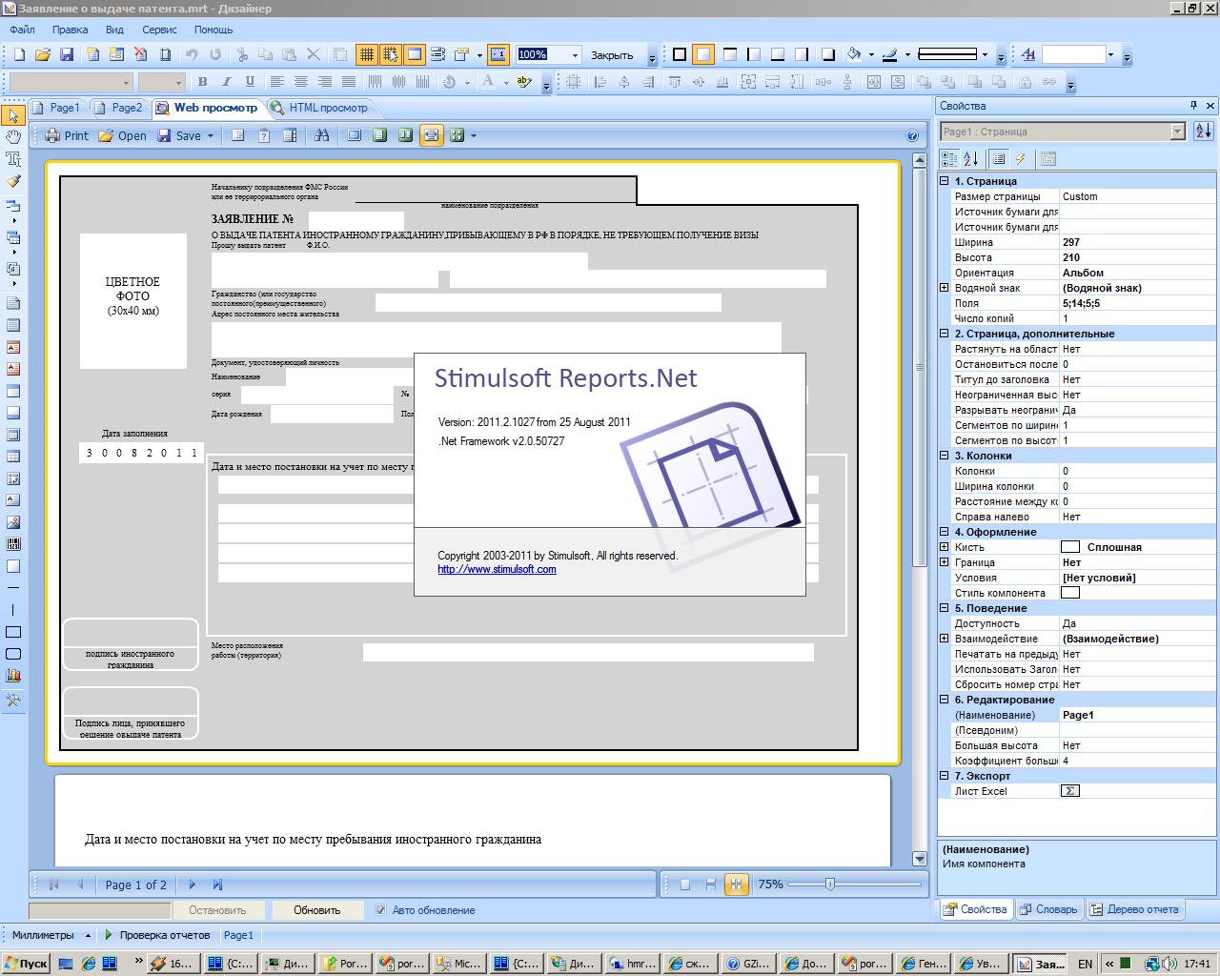The height and width of the screenshot is (976, 1220).
Task: Toggle Thumbnails panel icon in viewer
Action: [x=290, y=135]
